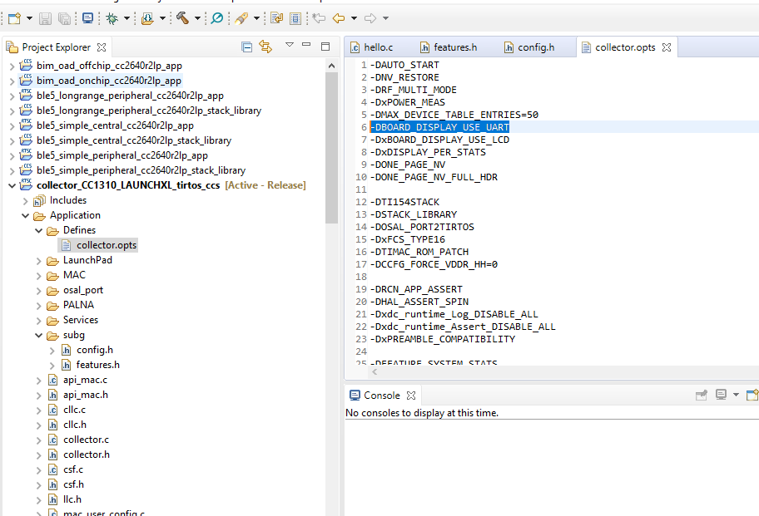759x516 pixels.
Task: Collapse all in Project Explorer
Action: pyautogui.click(x=246, y=47)
